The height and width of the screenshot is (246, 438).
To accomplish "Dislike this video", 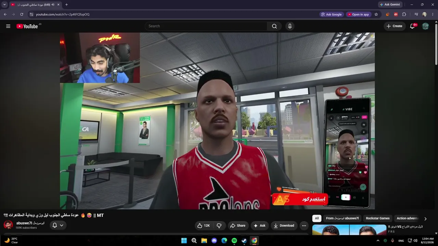I will 219,225.
